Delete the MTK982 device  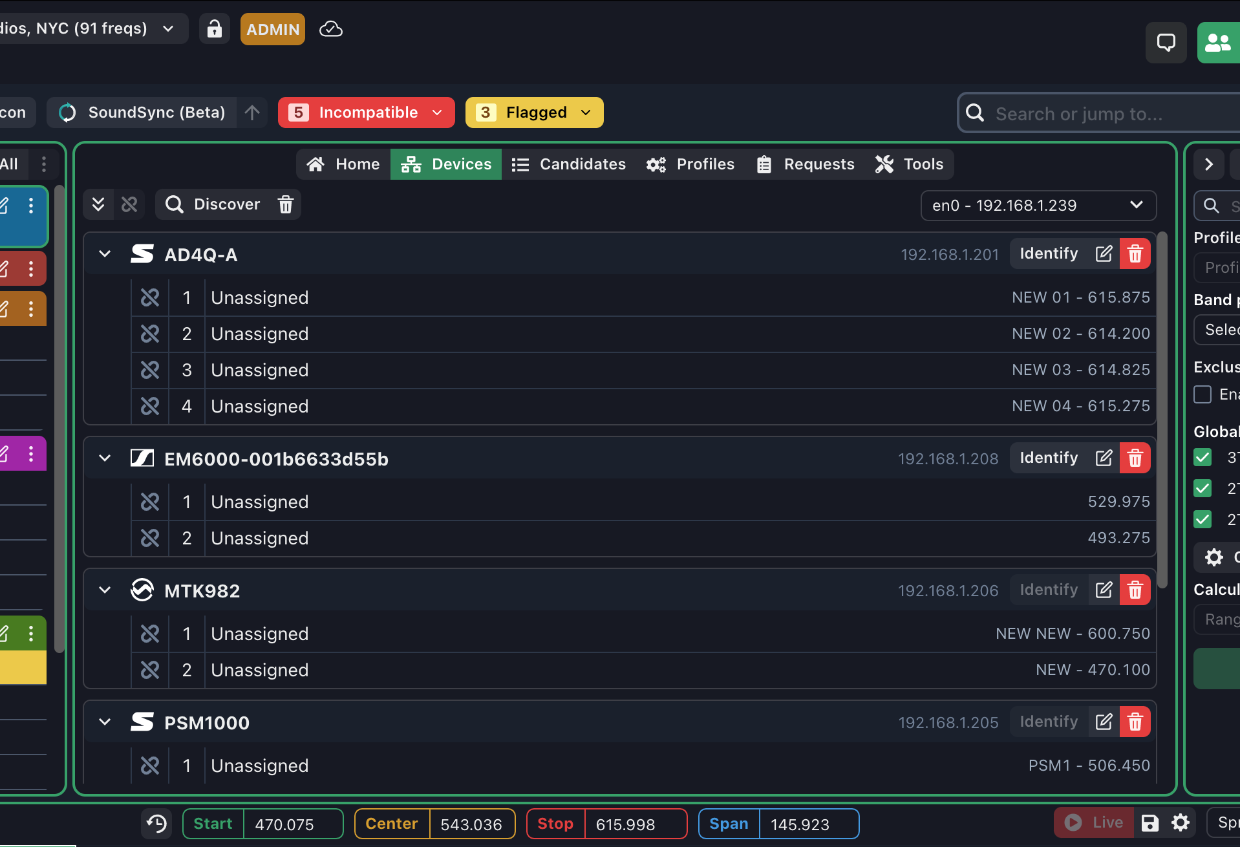1135,590
